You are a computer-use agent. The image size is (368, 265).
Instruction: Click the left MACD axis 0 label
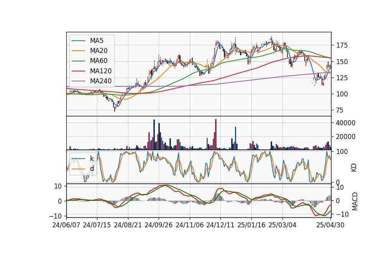tap(60, 201)
